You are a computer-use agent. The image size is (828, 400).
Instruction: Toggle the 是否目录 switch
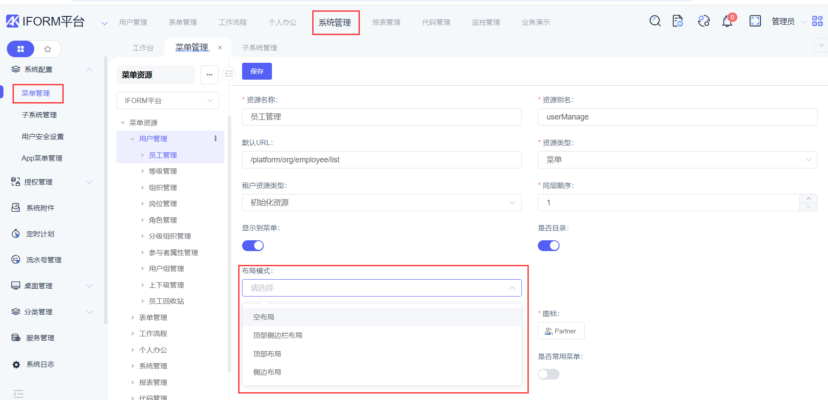point(548,246)
